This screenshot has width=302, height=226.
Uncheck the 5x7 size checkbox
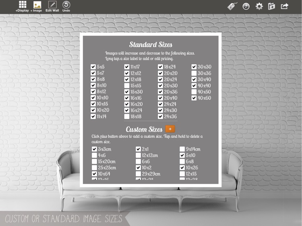click(93, 73)
